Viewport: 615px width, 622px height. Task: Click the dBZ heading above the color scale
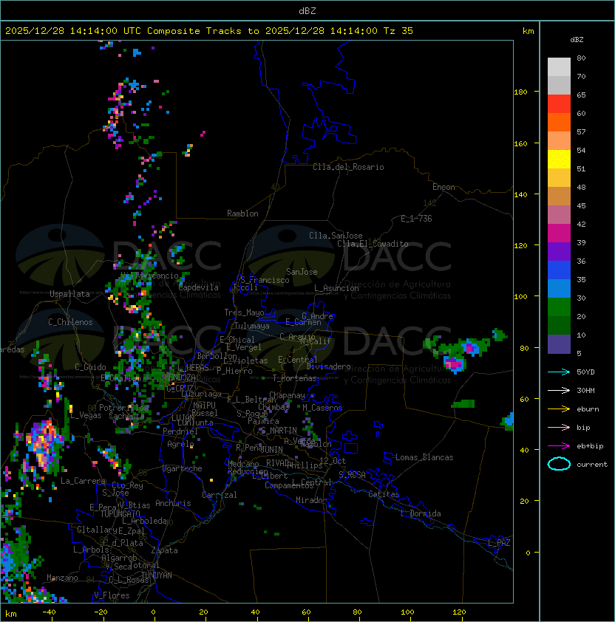(x=577, y=40)
